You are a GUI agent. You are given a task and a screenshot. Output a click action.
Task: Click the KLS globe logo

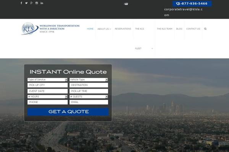pos(29,28)
